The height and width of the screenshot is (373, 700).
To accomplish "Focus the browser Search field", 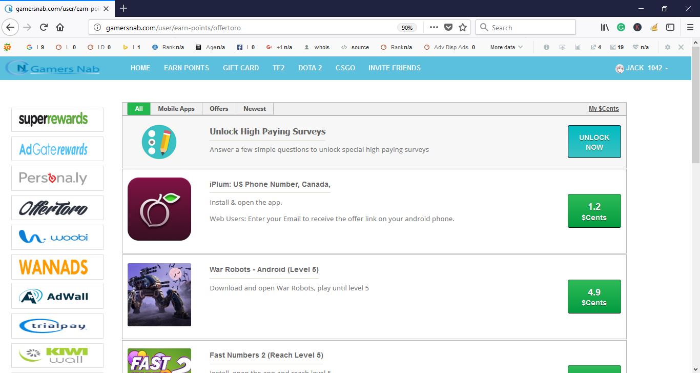I will pos(526,28).
